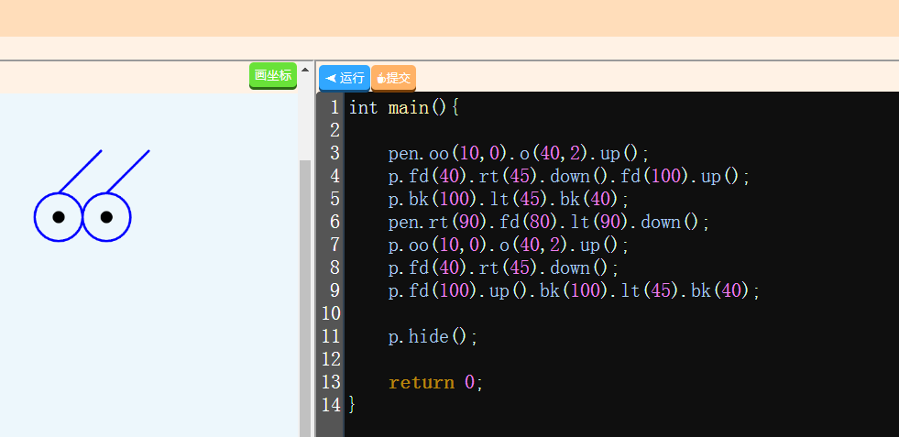Click line number 11 in gutter
The height and width of the screenshot is (437, 899).
coord(332,336)
